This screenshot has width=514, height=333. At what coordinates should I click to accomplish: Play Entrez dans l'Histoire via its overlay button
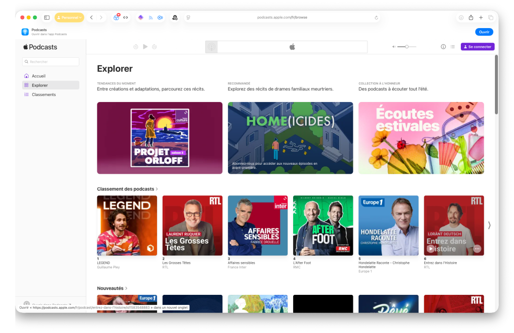[x=430, y=249]
